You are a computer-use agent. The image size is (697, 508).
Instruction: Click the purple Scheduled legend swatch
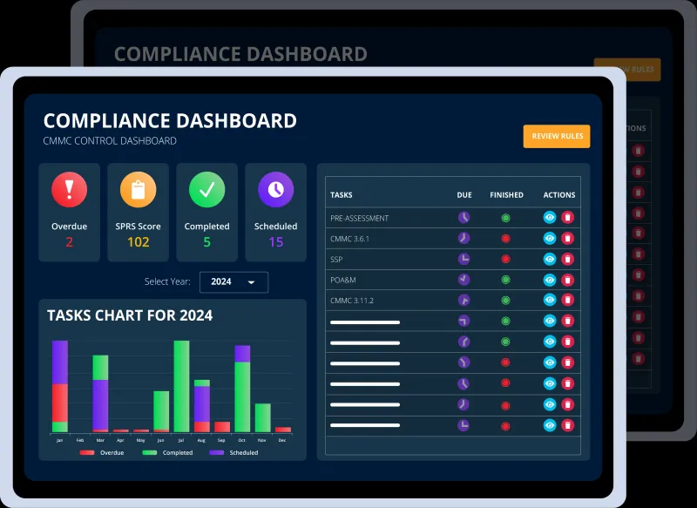tap(216, 452)
